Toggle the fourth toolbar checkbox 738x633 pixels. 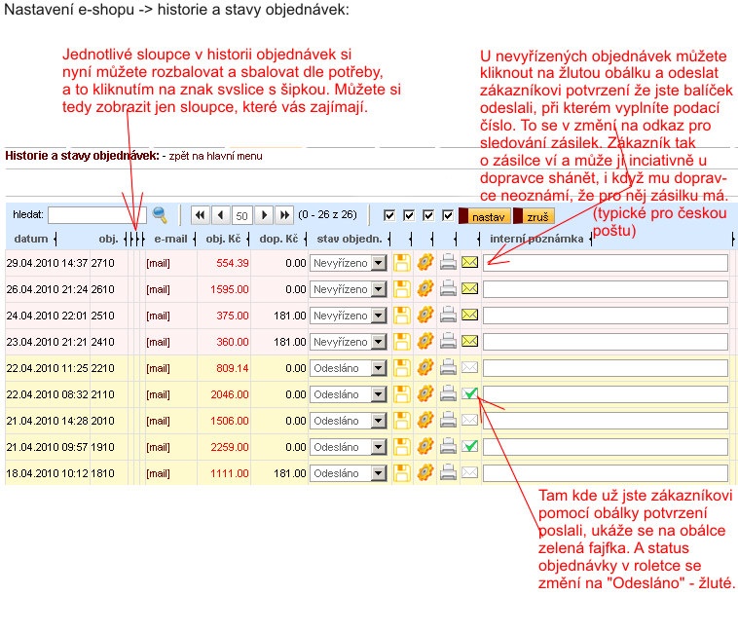448,215
